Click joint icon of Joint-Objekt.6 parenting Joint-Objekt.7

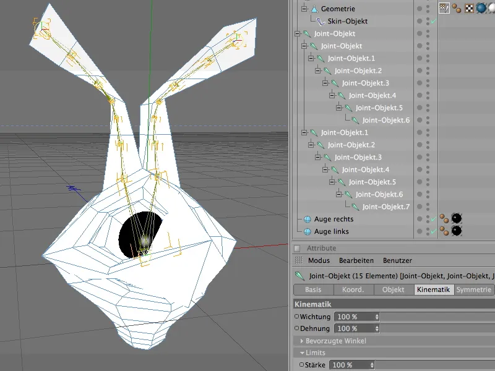pyautogui.click(x=348, y=194)
